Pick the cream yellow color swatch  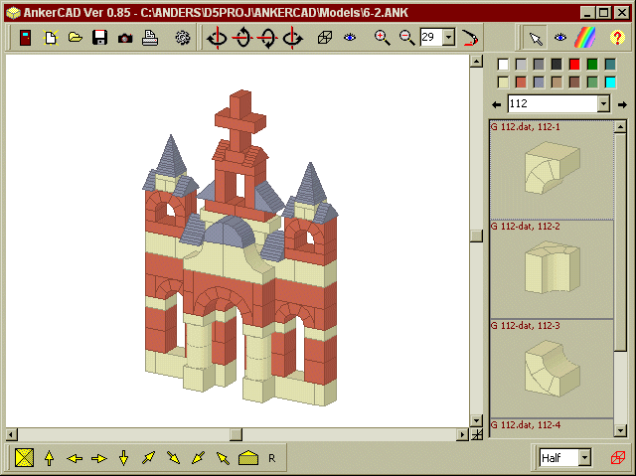503,82
